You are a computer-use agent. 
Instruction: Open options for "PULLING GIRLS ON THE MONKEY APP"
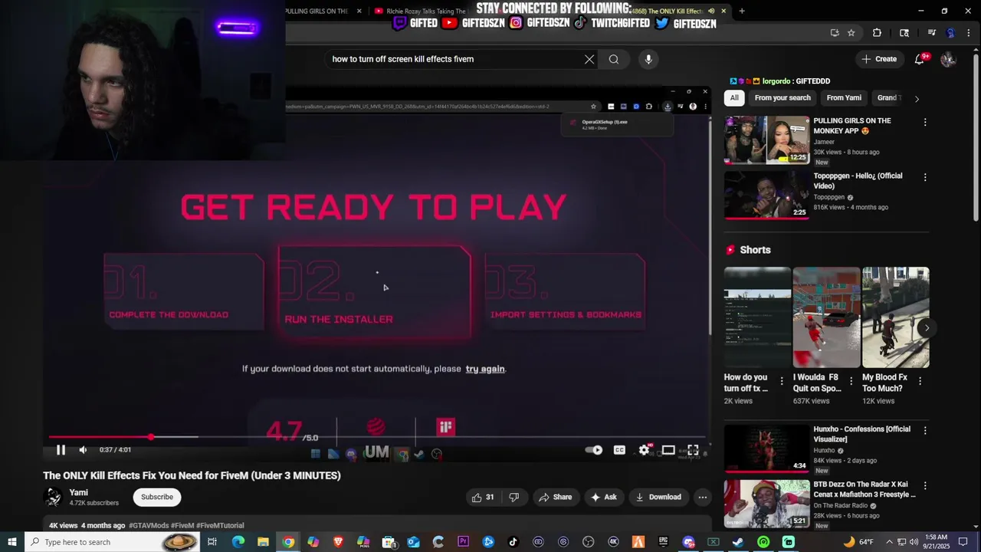point(925,122)
